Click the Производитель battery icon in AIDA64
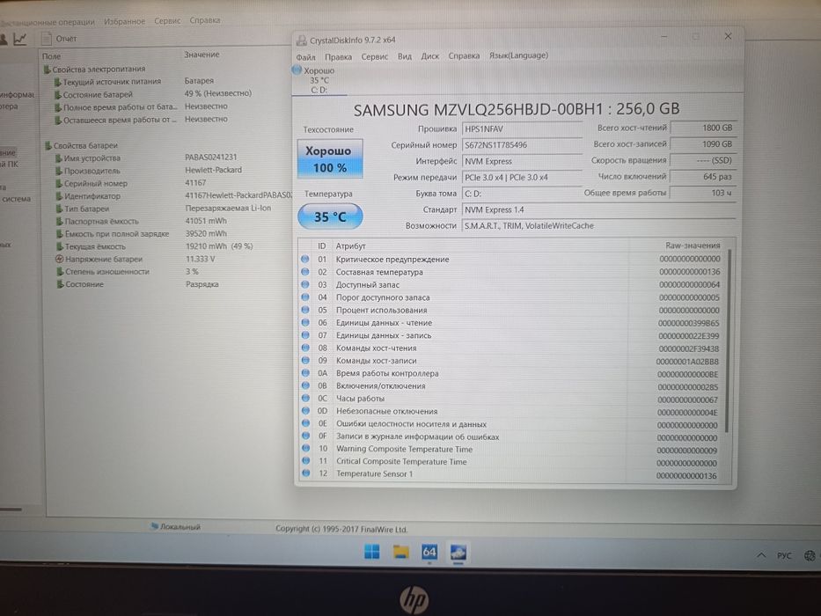821x616 pixels. pos(59,171)
